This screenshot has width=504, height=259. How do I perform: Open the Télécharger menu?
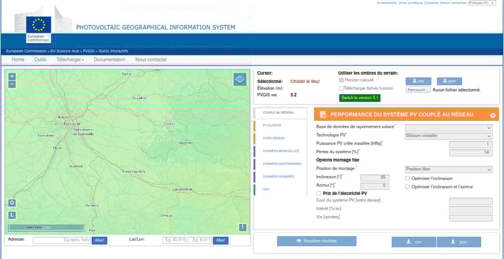pos(70,60)
